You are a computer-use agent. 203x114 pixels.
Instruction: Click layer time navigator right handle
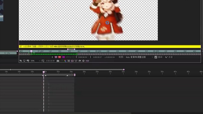tap(74, 49)
